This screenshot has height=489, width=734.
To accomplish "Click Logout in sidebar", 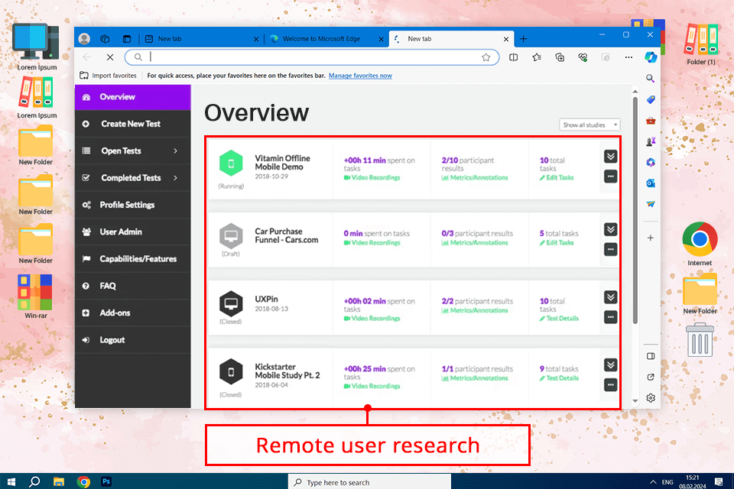I will [x=132, y=340].
